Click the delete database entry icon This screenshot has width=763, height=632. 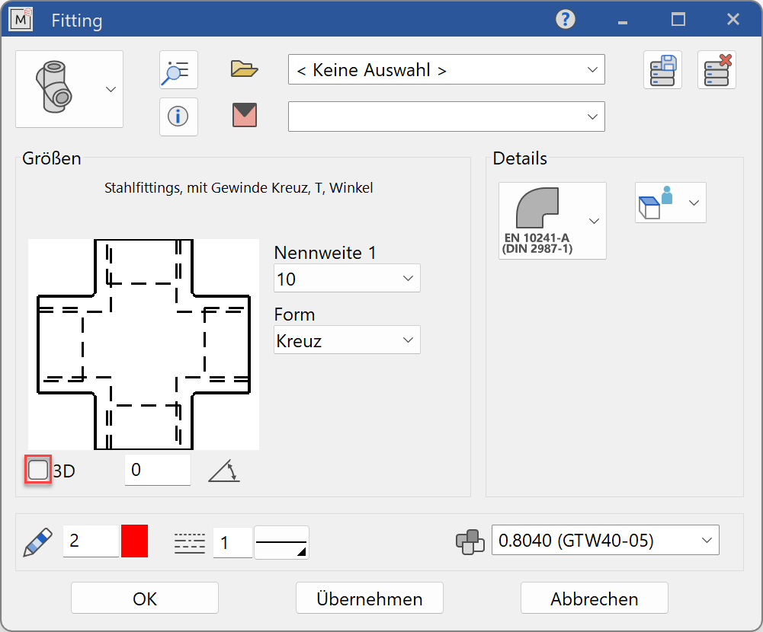click(717, 69)
